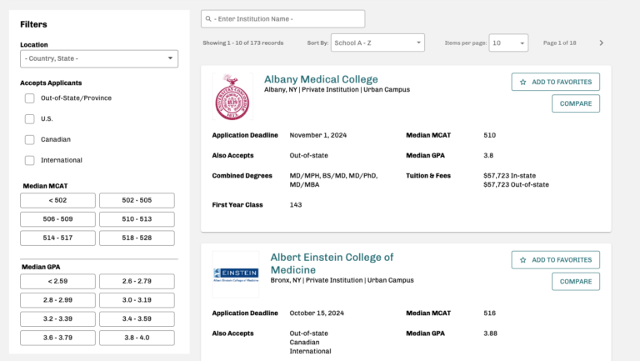The height and width of the screenshot is (361, 640).
Task: Filter by Median GPA 3.6 - 3.79
Action: (58, 338)
